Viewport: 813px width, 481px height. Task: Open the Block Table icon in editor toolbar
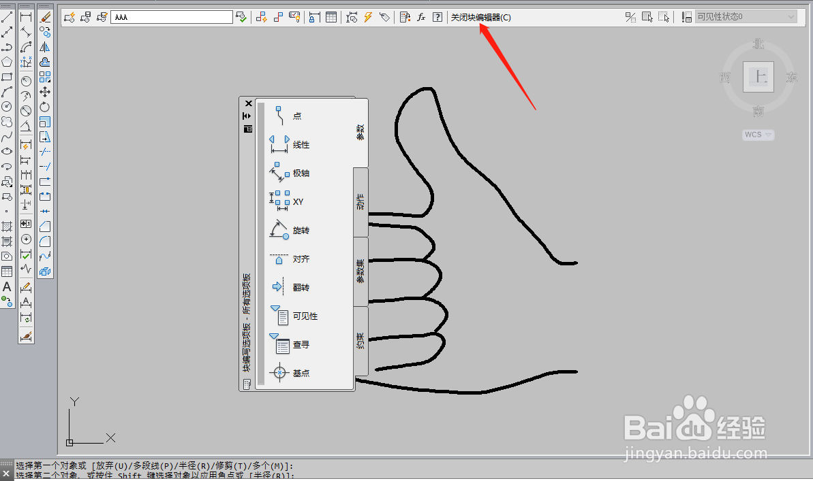331,17
